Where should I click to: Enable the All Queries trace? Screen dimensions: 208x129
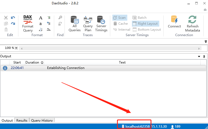coord(74,24)
